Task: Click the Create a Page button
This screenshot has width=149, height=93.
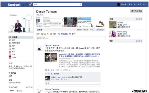Action: 136,11
